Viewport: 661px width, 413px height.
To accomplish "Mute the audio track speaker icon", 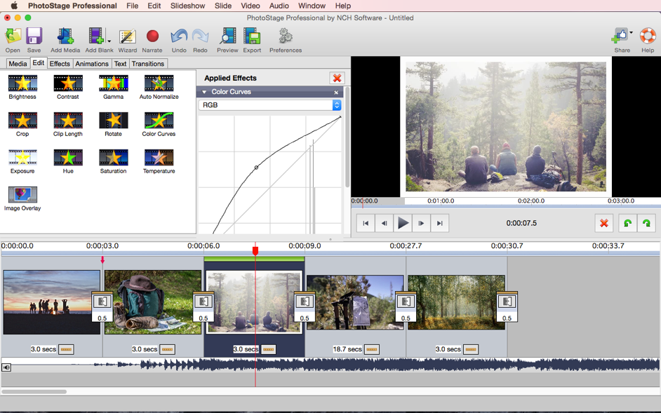I will [6, 367].
